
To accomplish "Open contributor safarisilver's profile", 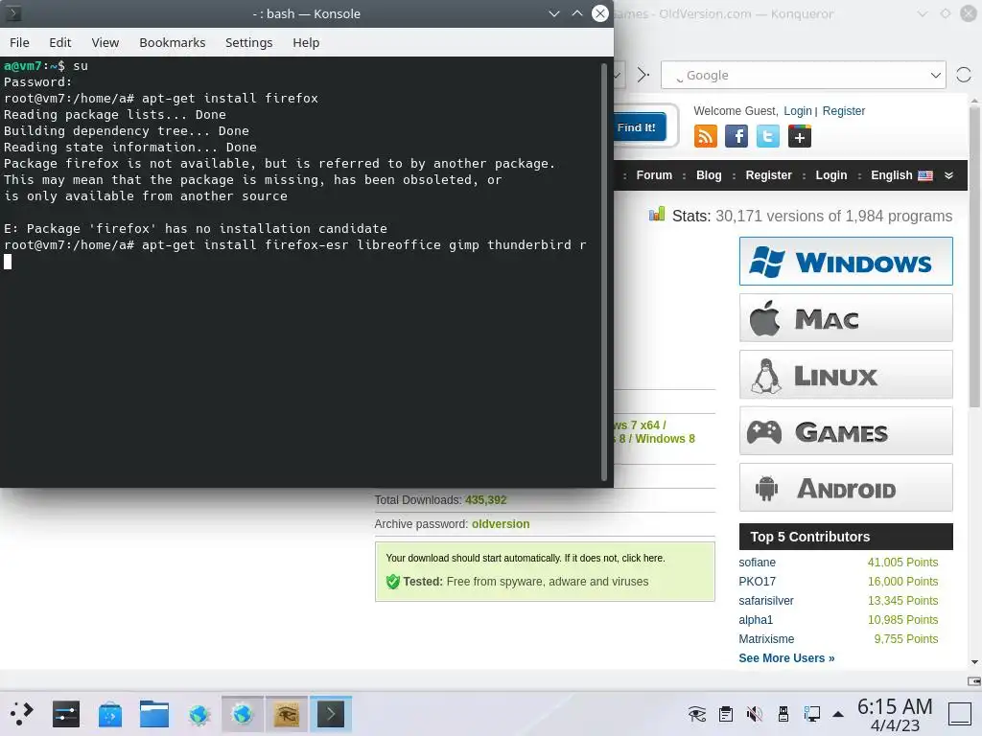I will (x=766, y=601).
